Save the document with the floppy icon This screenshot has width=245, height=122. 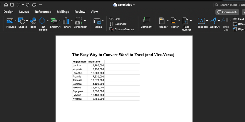12,5
